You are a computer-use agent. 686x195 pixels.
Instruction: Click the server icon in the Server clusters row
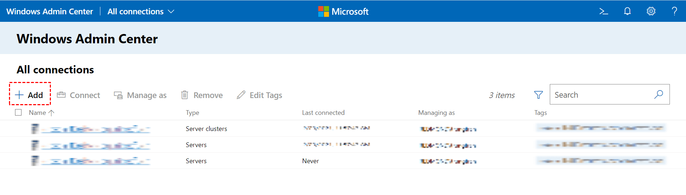tap(35, 129)
